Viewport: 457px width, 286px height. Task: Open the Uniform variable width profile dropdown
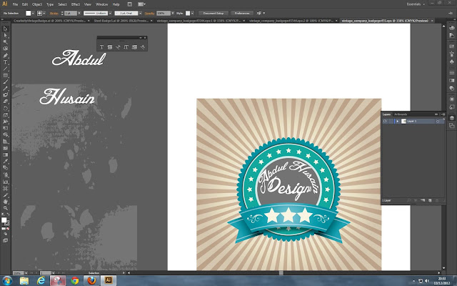(x=110, y=13)
